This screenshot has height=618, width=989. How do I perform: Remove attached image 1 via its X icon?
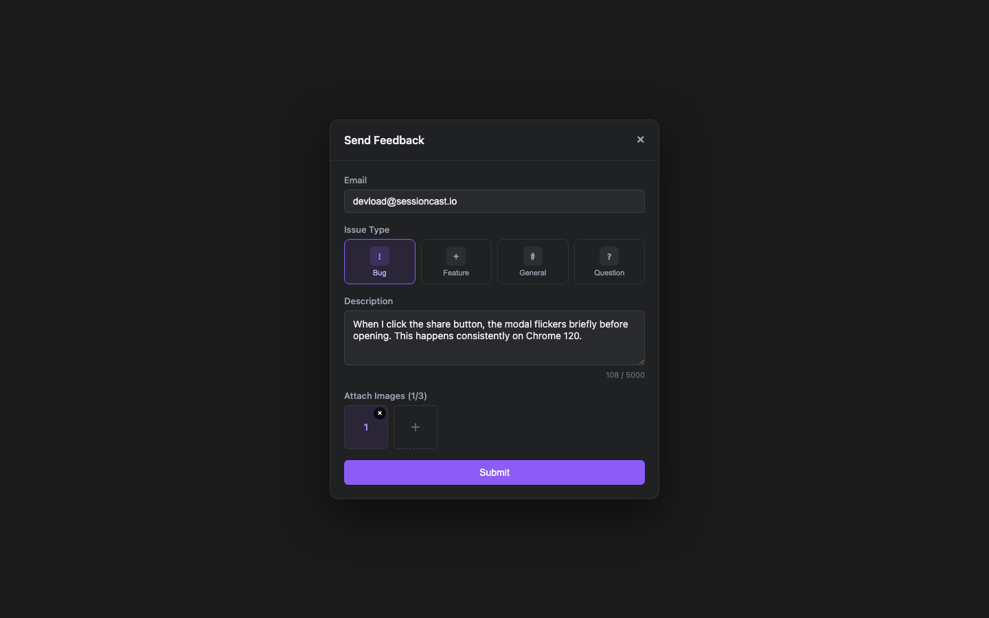[x=380, y=413]
